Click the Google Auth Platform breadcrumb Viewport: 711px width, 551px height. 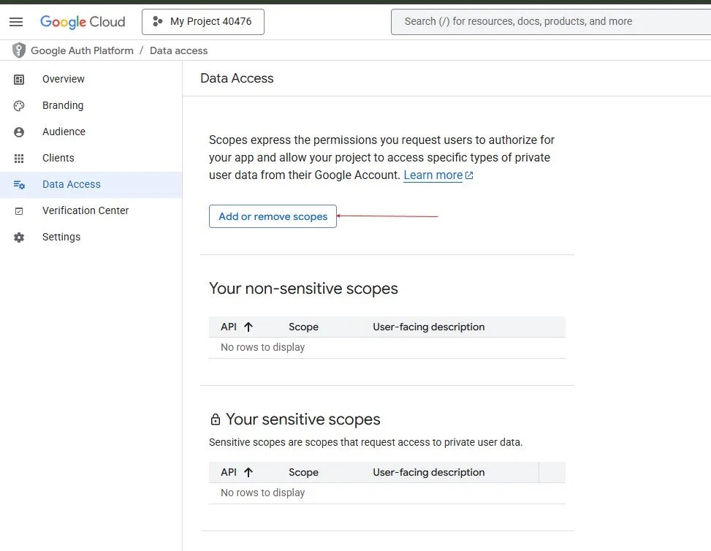point(82,50)
